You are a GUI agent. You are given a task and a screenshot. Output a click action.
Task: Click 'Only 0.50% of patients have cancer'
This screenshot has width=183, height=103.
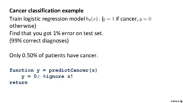tap(54, 55)
